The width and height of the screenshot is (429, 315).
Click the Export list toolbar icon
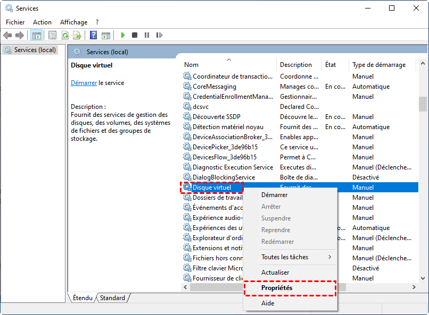click(77, 35)
